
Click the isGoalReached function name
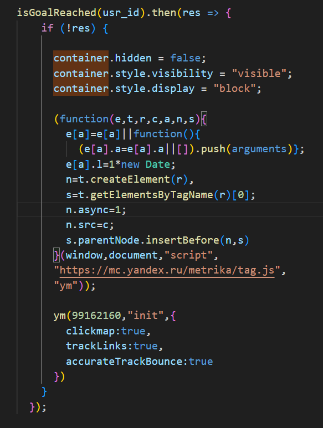pos(57,13)
